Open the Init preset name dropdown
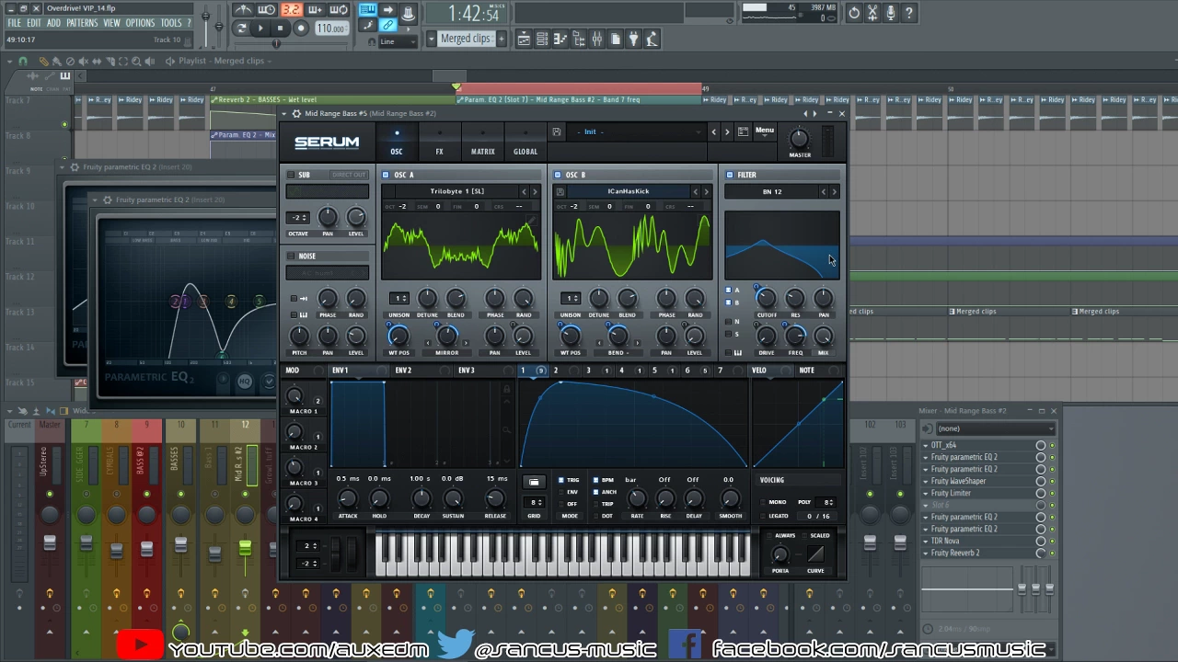This screenshot has width=1178, height=662. click(x=635, y=131)
